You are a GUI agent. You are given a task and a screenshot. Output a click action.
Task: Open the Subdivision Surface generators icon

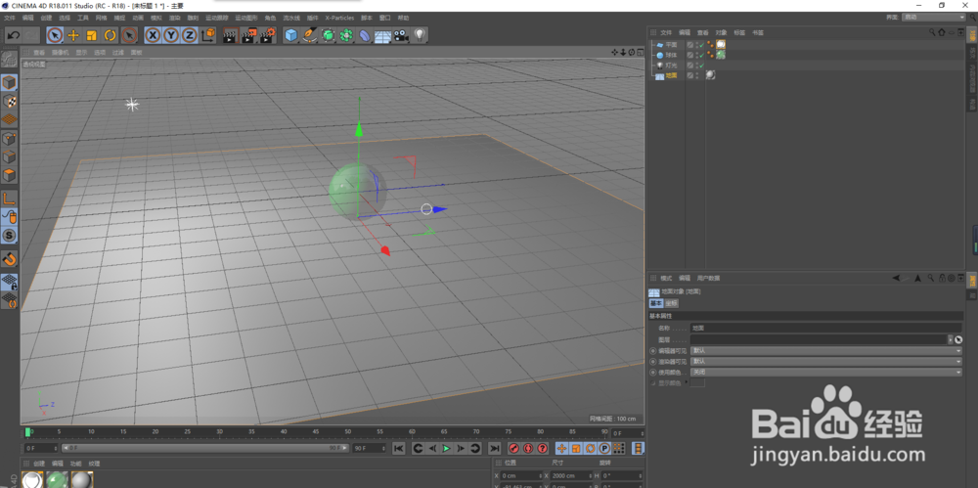pyautogui.click(x=328, y=35)
